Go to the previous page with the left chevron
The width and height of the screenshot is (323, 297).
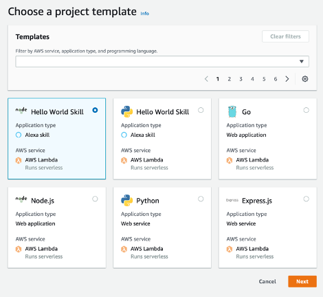click(206, 79)
